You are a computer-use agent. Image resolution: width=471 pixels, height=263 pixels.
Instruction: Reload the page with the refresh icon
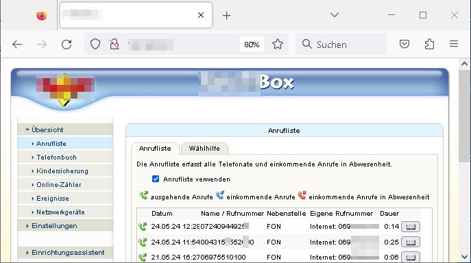tap(67, 45)
